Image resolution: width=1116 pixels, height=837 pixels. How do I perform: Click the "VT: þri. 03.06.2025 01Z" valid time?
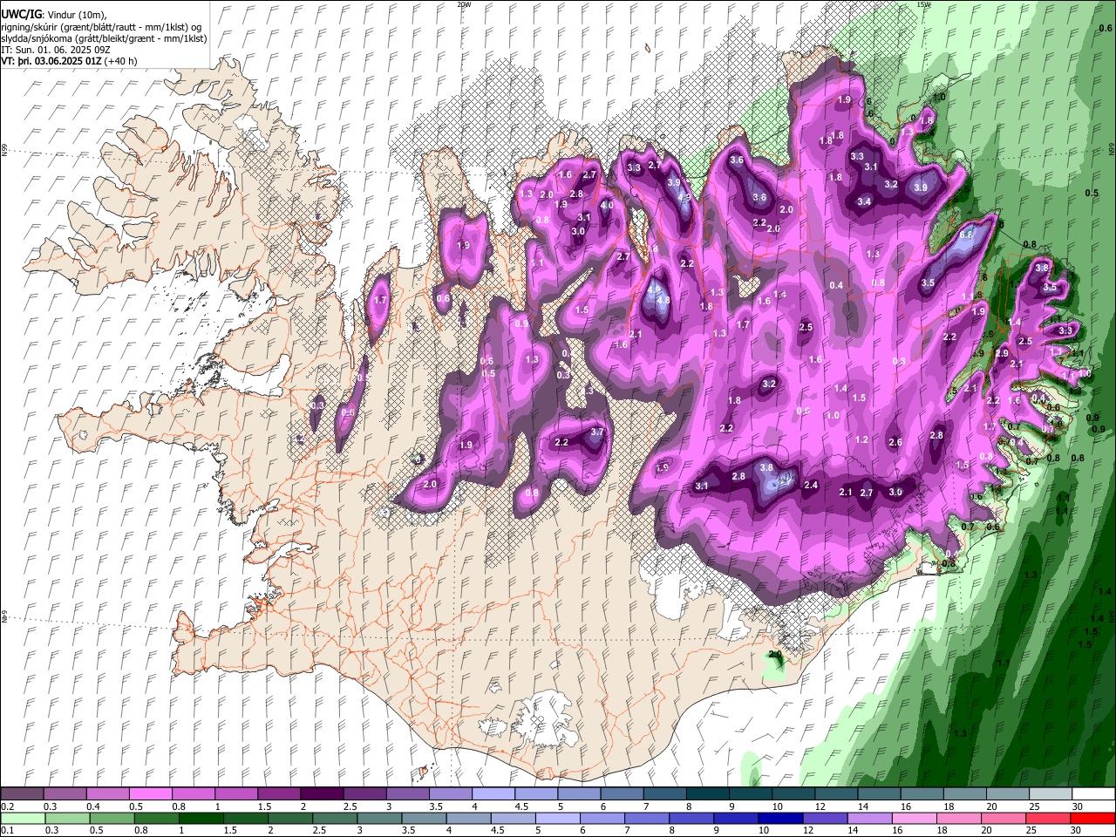point(51,62)
